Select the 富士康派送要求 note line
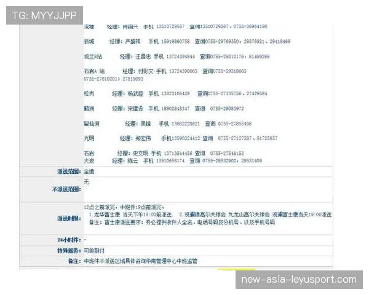This screenshot has width=369, height=295. click(182, 222)
